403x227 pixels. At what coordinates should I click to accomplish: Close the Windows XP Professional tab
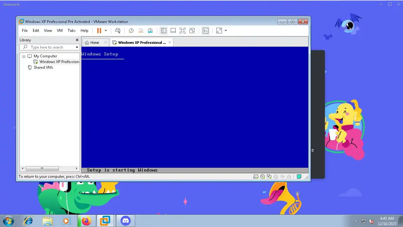pyautogui.click(x=170, y=42)
